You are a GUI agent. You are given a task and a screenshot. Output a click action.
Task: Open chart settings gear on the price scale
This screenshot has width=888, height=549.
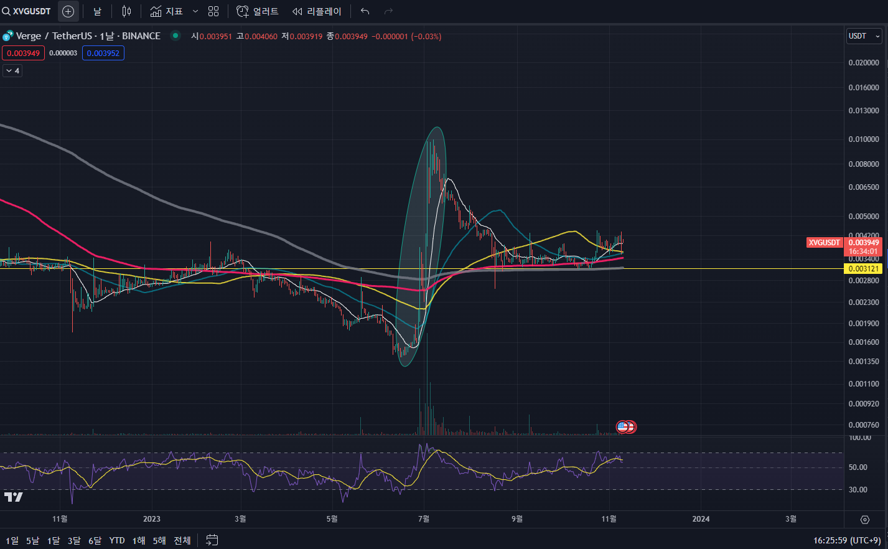point(864,519)
